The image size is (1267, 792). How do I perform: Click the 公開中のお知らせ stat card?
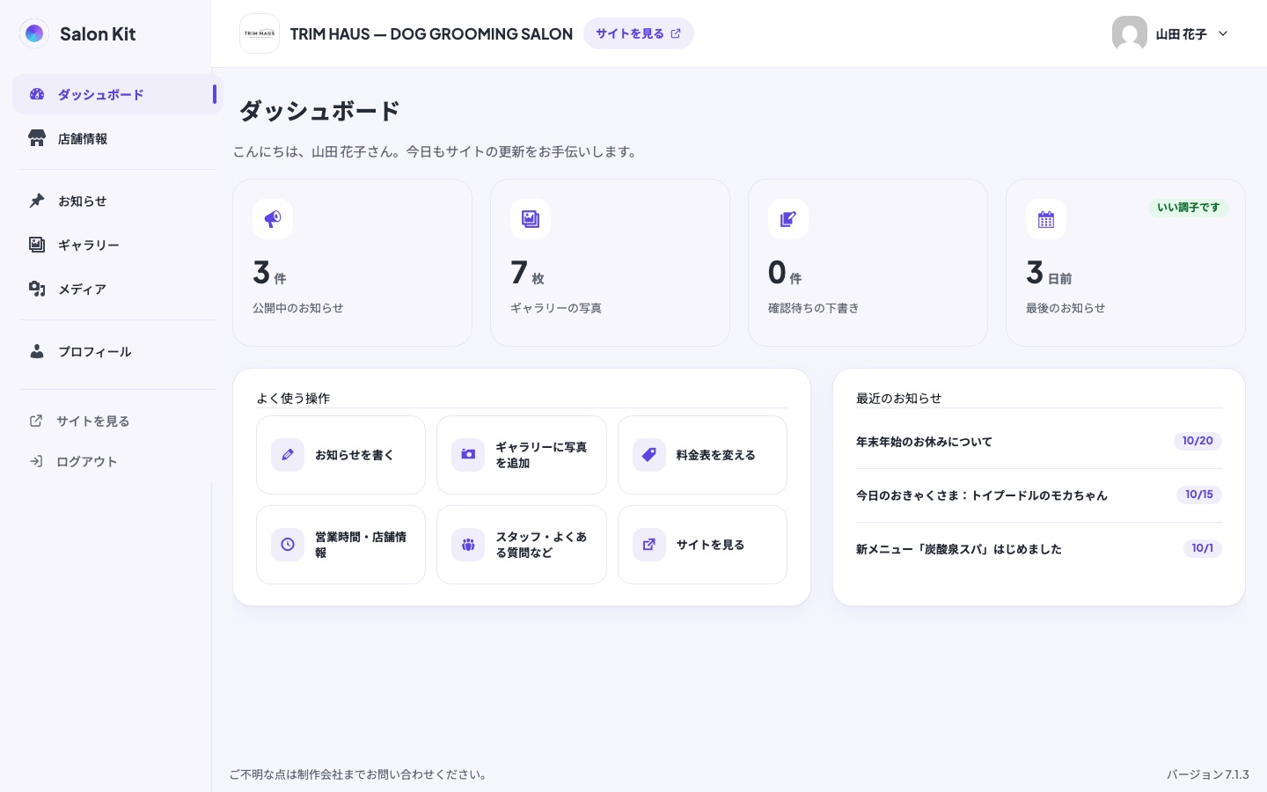[x=352, y=262]
